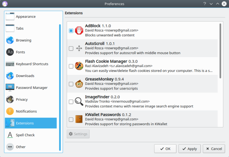
Task: Click the AdBlock red stop-hand icon
Action: [x=79, y=31]
